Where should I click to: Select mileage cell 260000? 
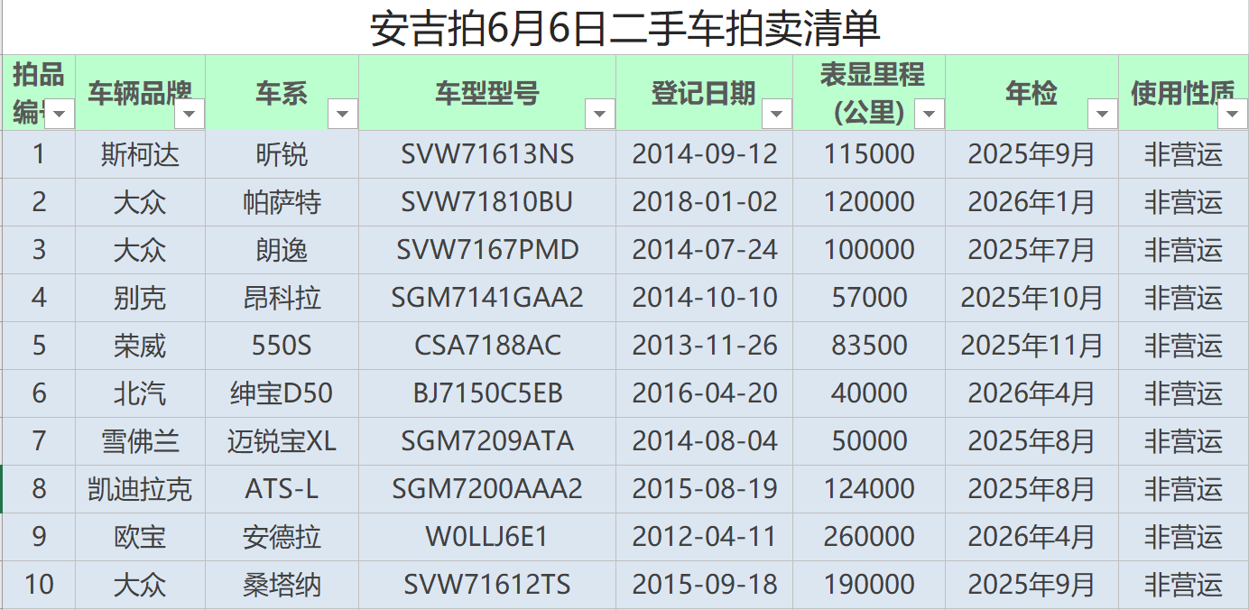click(869, 537)
